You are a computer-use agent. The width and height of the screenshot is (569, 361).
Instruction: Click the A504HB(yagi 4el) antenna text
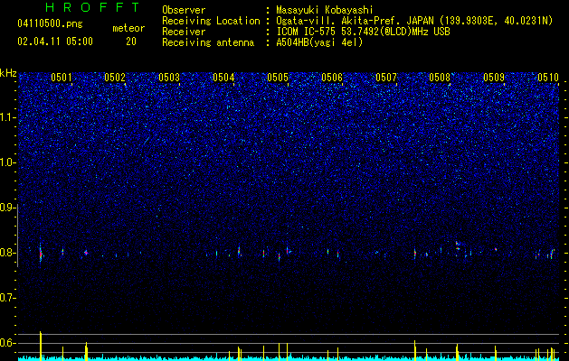coord(319,42)
